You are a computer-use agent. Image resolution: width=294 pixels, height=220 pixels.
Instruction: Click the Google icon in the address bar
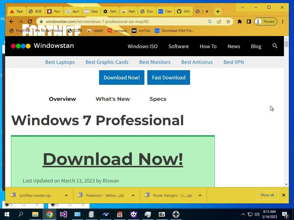[x=210, y=21]
